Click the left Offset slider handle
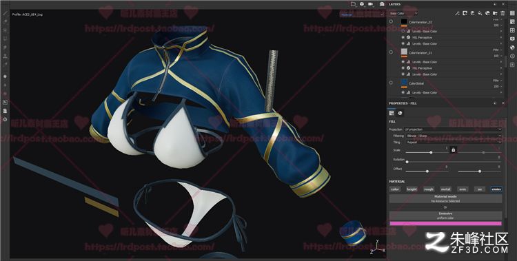Image resolution: width=517 pixels, height=261 pixels. coord(427,171)
